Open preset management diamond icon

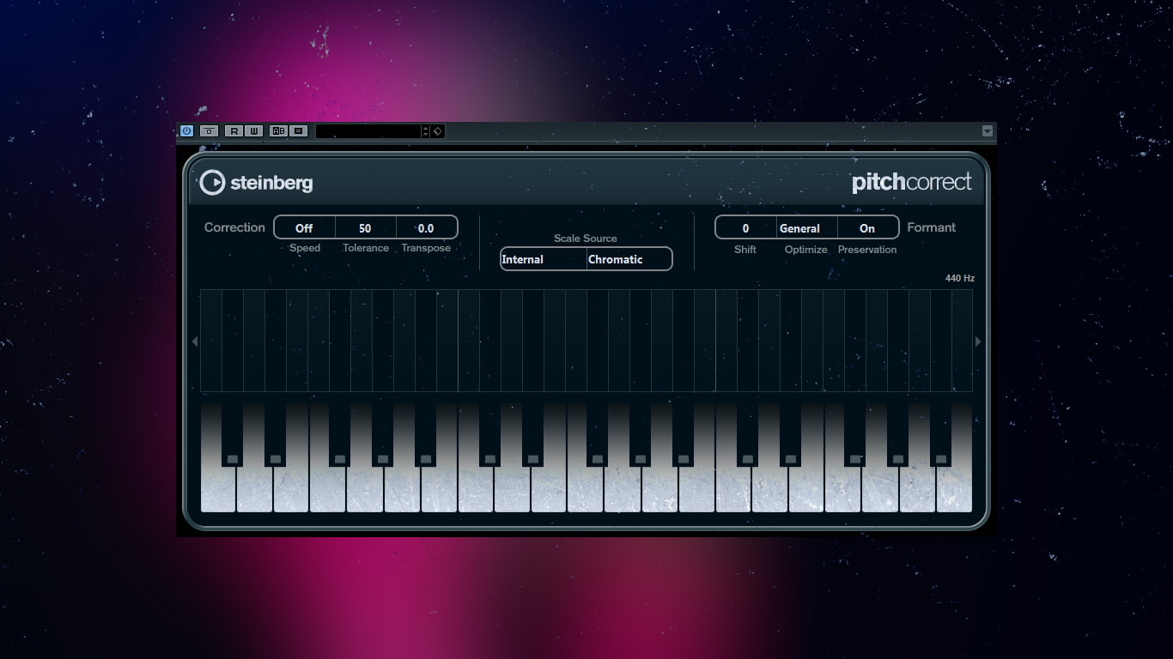pyautogui.click(x=437, y=131)
